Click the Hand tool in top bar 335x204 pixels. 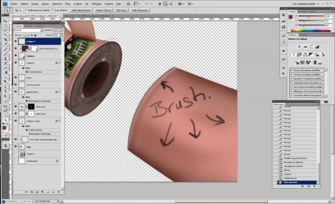(160, 4)
